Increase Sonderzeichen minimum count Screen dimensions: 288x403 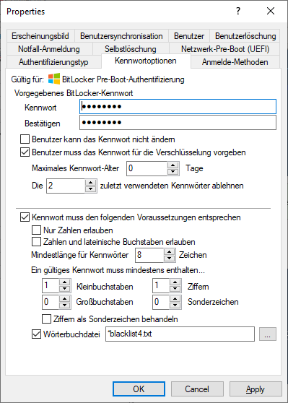tap(175, 298)
